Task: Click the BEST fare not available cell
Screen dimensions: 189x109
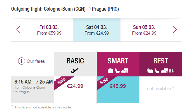Action: 161,90
